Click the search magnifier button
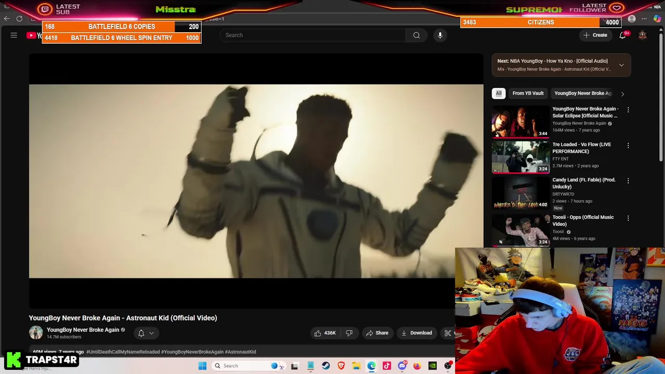Image resolution: width=665 pixels, height=374 pixels. (416, 35)
